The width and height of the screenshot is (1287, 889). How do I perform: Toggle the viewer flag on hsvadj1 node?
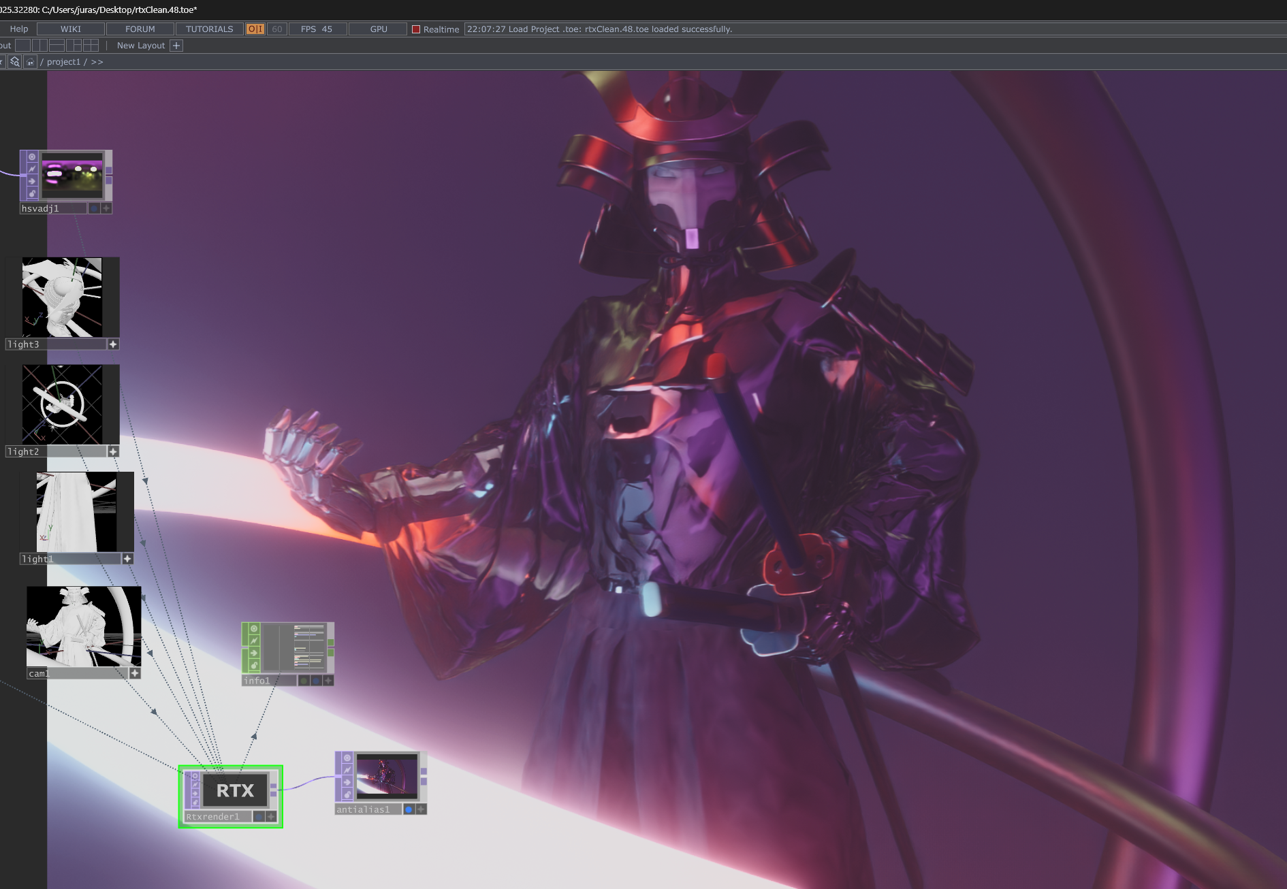[x=32, y=157]
